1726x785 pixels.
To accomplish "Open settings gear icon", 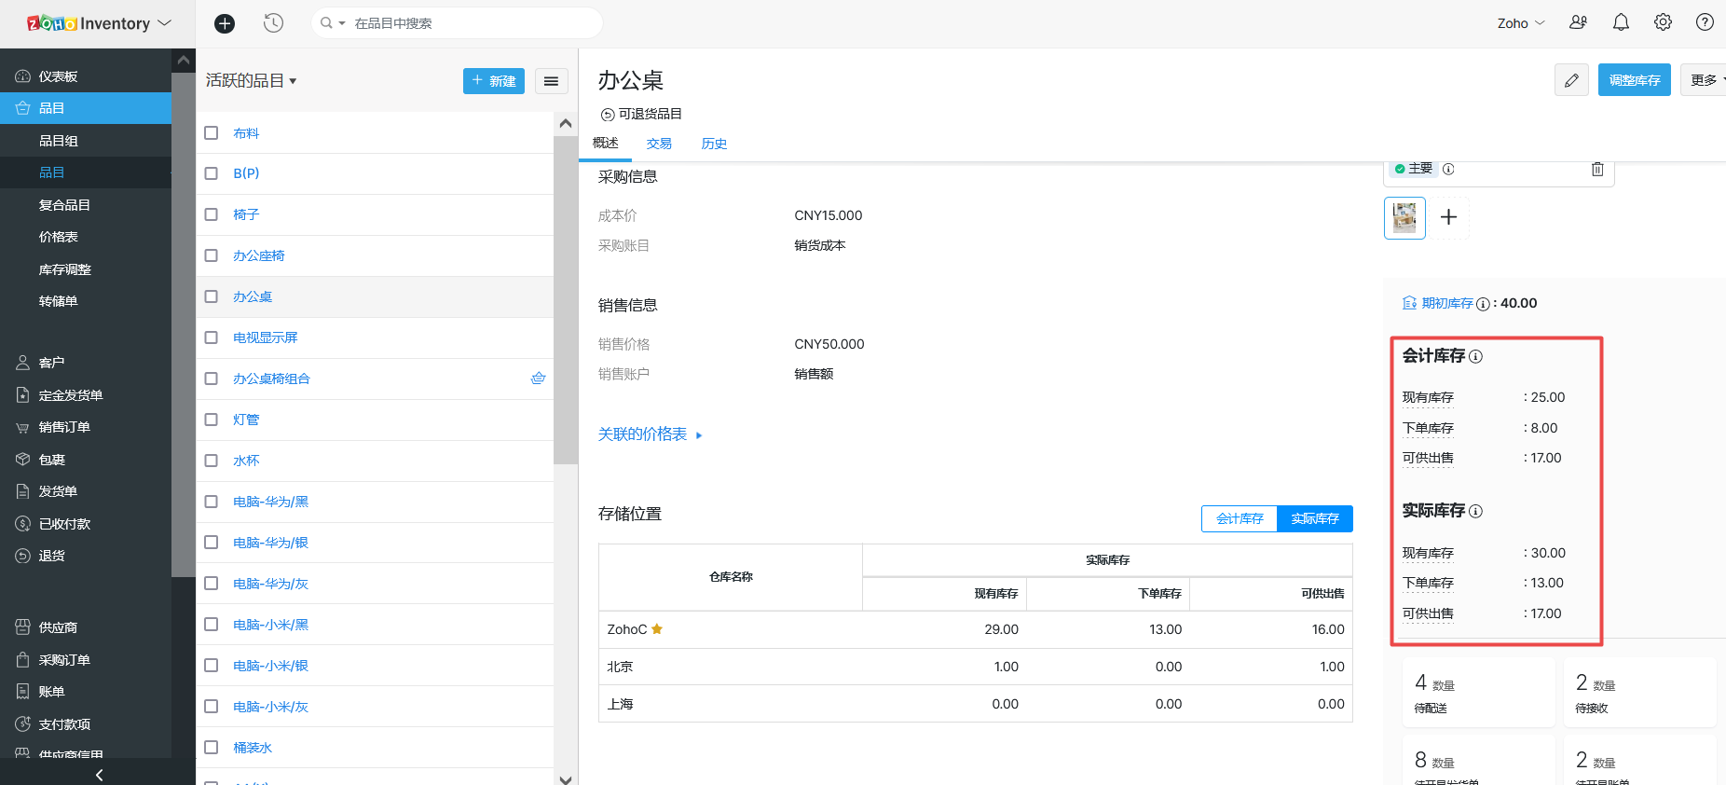I will click(x=1663, y=22).
